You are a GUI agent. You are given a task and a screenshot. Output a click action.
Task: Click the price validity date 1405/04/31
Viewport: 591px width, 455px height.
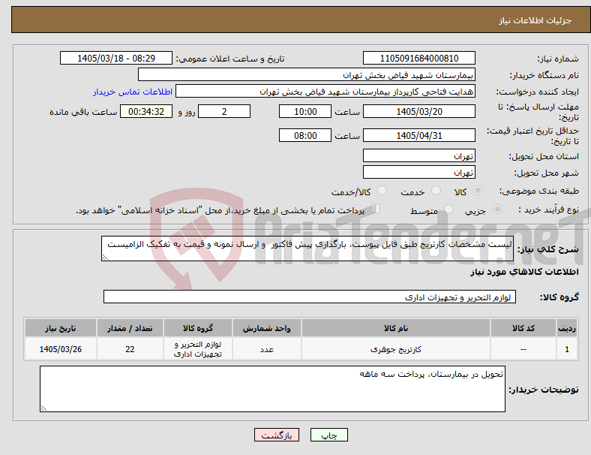419,135
